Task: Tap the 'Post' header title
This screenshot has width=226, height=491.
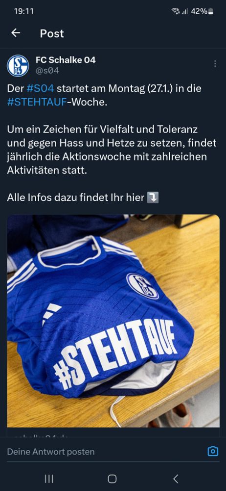Action: [52, 33]
